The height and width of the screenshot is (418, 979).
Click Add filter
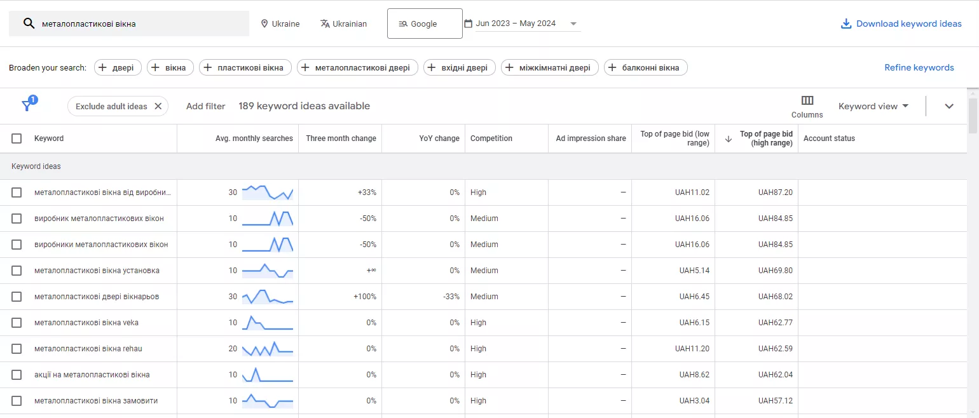pyautogui.click(x=206, y=106)
